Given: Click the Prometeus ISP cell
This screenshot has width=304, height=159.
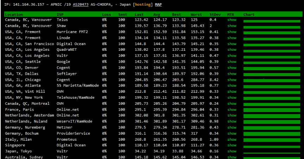Looking at the screenshot, I should pos(67,140).
